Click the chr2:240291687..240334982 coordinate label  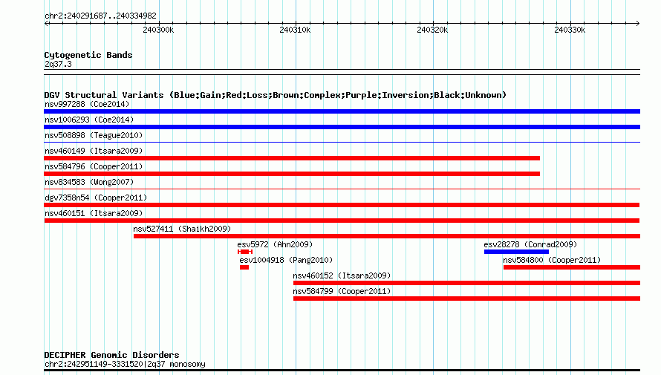pos(100,16)
